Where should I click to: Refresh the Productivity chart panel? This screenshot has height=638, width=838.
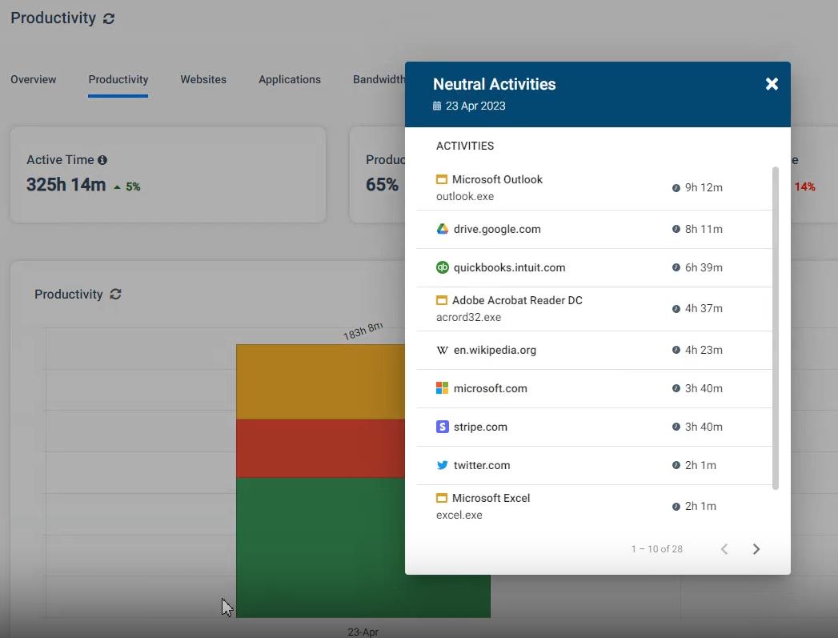coord(115,294)
